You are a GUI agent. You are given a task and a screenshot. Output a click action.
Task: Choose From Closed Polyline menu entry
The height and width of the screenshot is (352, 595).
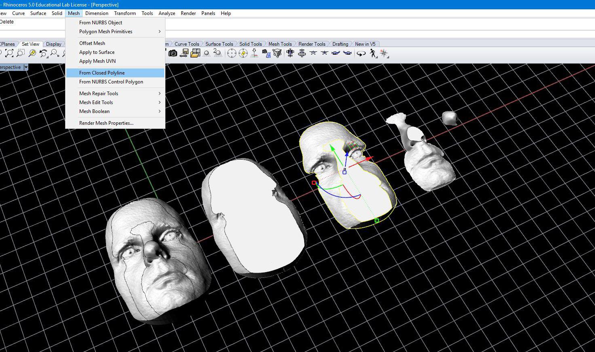pos(115,73)
